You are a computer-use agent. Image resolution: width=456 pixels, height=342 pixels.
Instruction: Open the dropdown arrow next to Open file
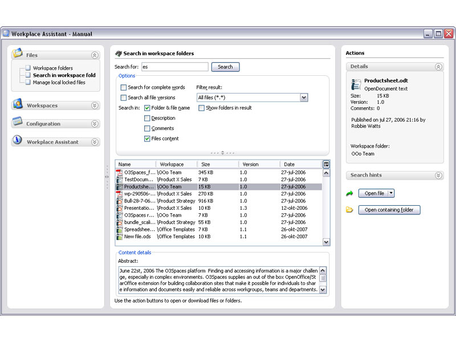(390, 193)
